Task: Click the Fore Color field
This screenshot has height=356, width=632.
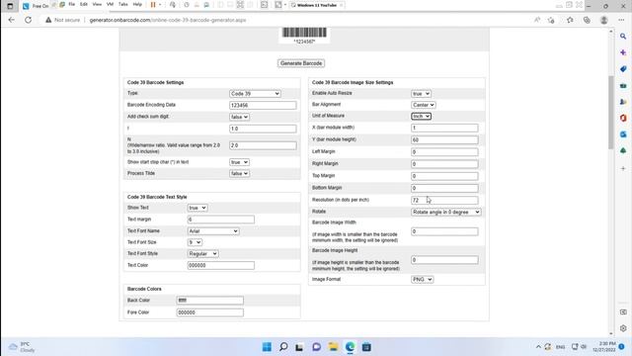Action: (x=210, y=312)
